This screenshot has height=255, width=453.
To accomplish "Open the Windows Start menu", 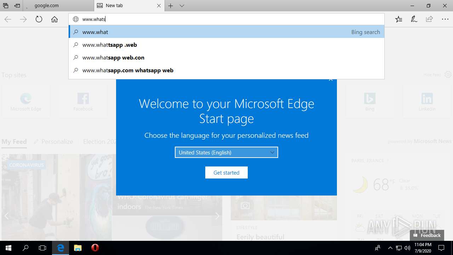I will pyautogui.click(x=8, y=248).
